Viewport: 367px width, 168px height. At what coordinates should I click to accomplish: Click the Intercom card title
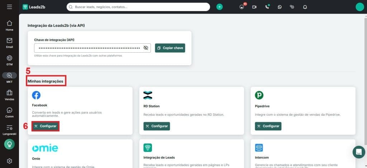pos(262,158)
